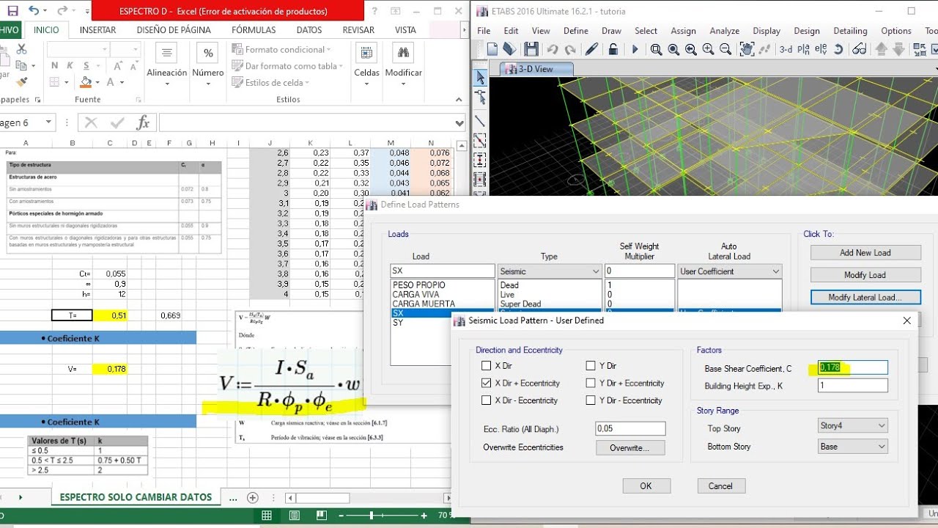This screenshot has height=528, width=938.
Task: Select the reshape object tool in ETABS side toolbar
Action: coord(480,97)
